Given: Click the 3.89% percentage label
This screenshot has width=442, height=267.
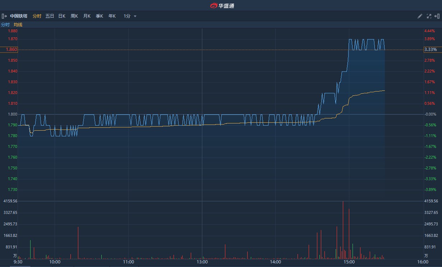Looking at the screenshot, I should (x=430, y=39).
